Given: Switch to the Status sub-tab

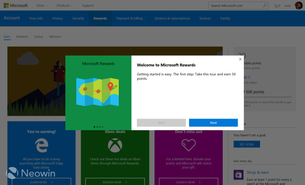Looking at the screenshot, I should [x=39, y=37].
